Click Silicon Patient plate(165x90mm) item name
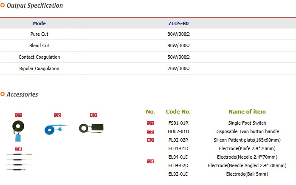This screenshot has height=185, width=296. [x=247, y=140]
